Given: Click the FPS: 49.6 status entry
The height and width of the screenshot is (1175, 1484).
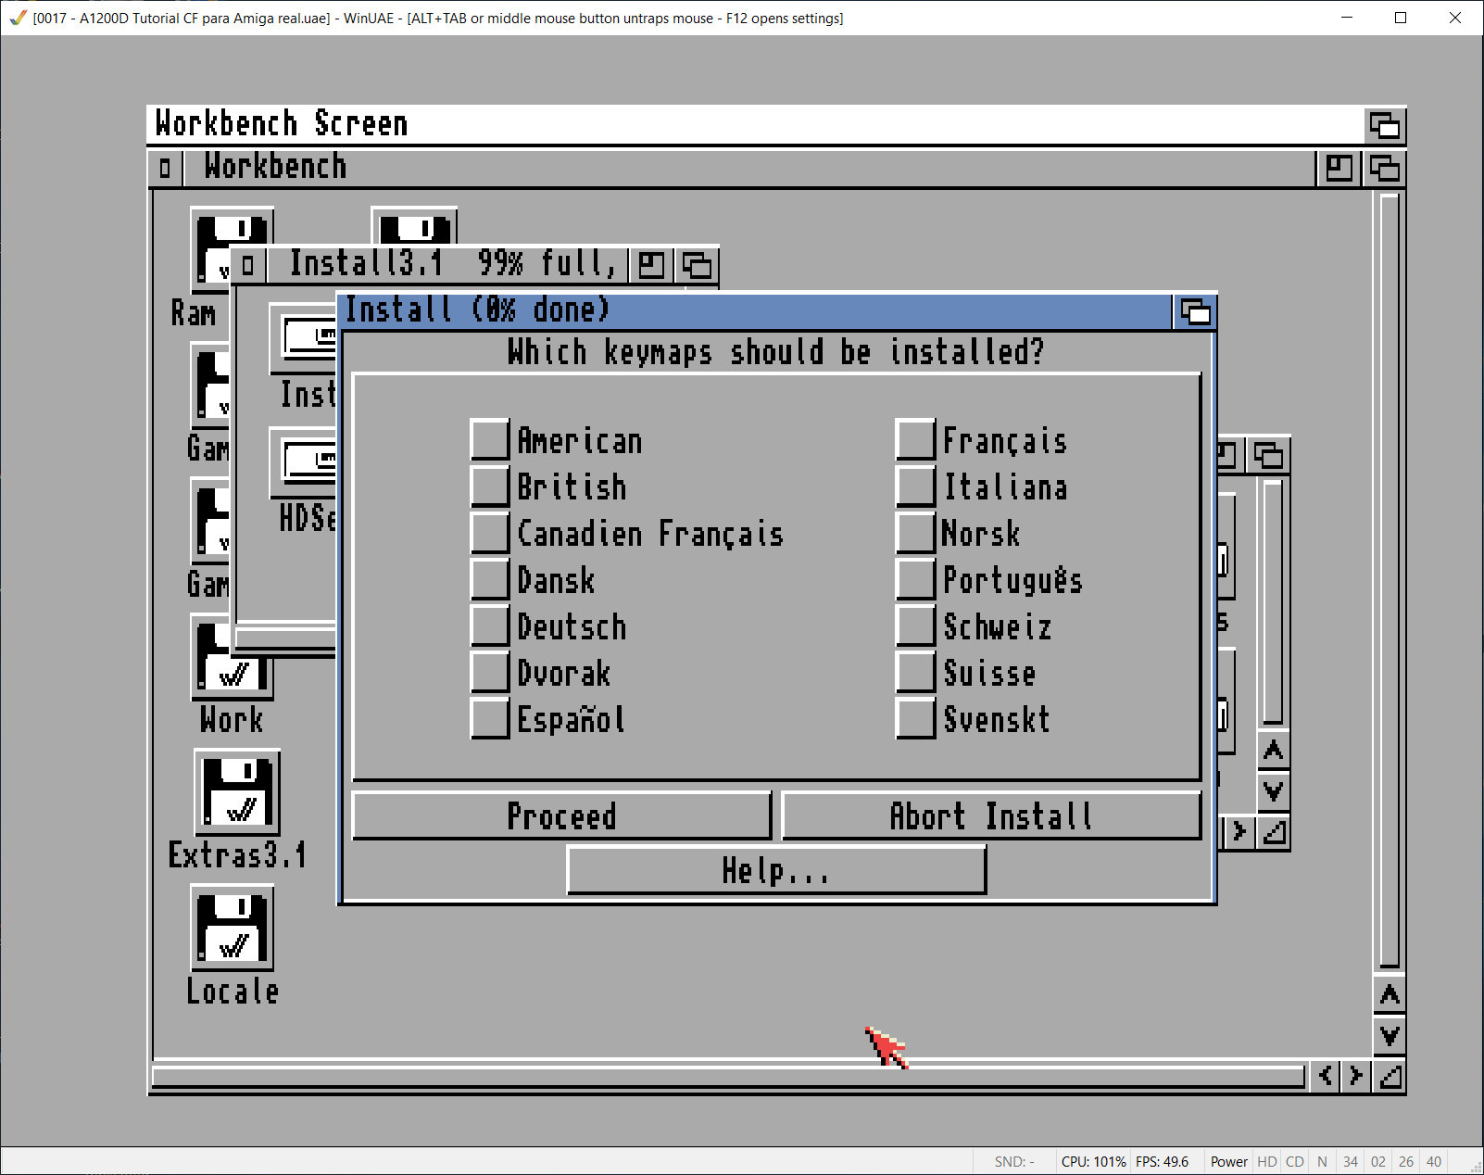Looking at the screenshot, I should (x=1163, y=1162).
